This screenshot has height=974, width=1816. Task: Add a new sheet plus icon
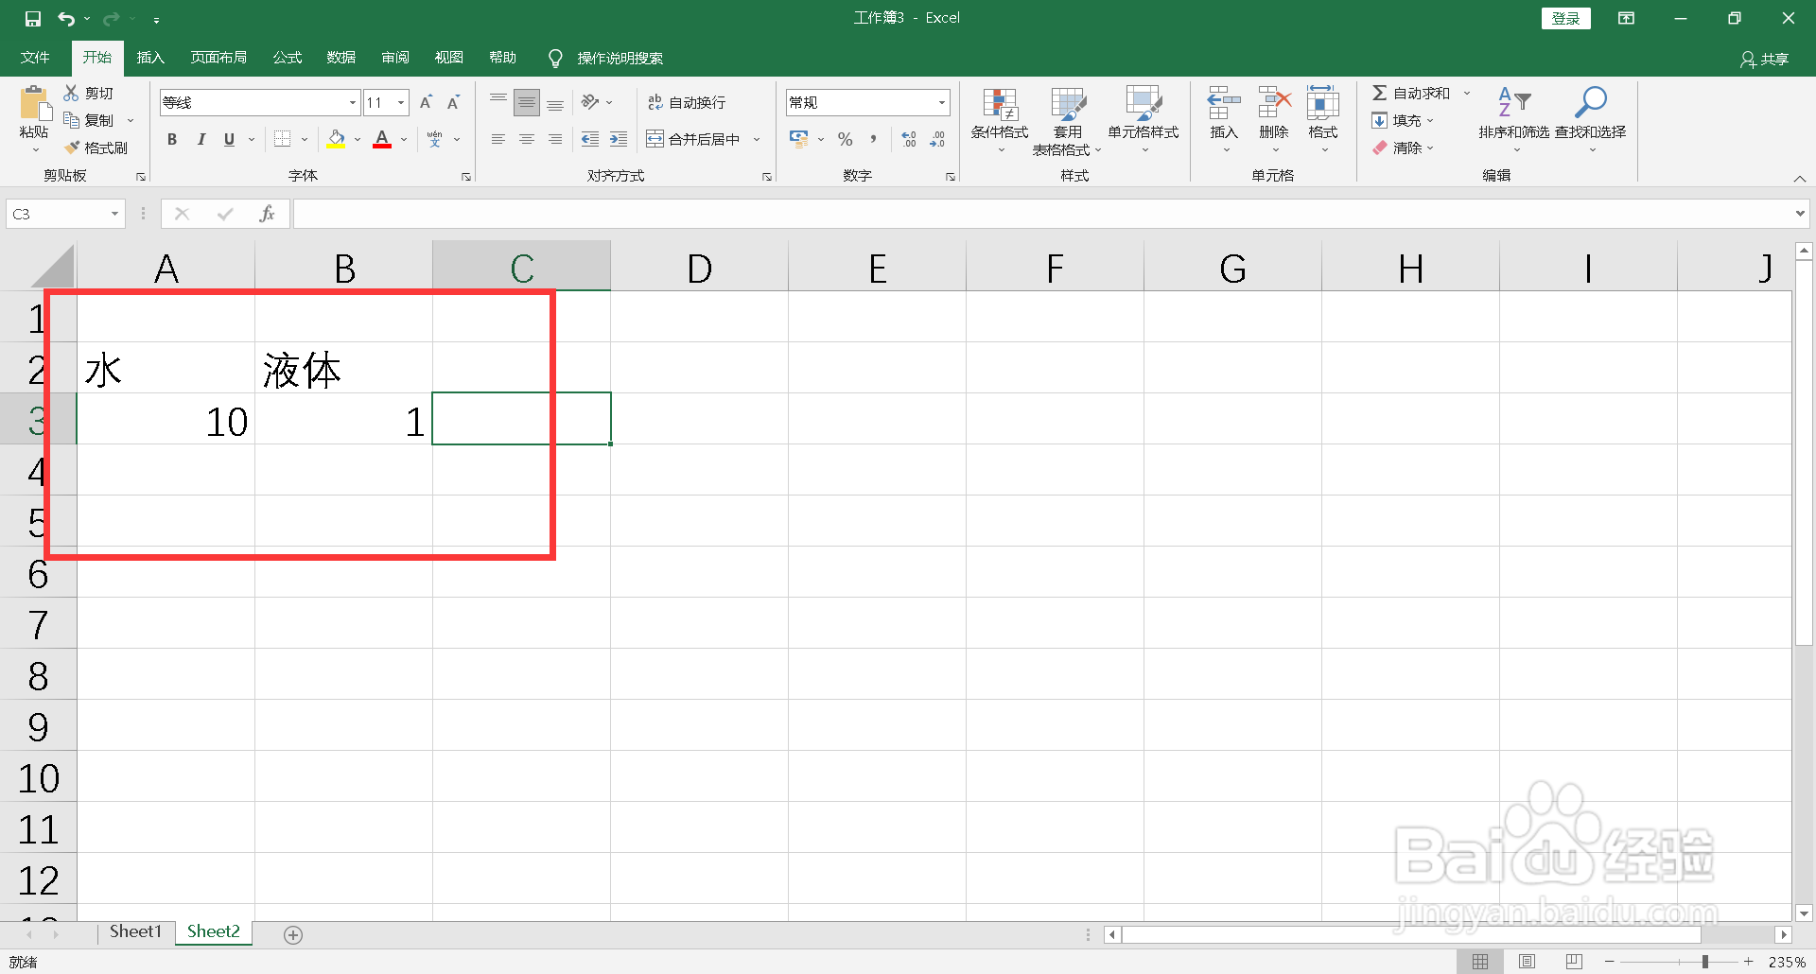coord(293,934)
